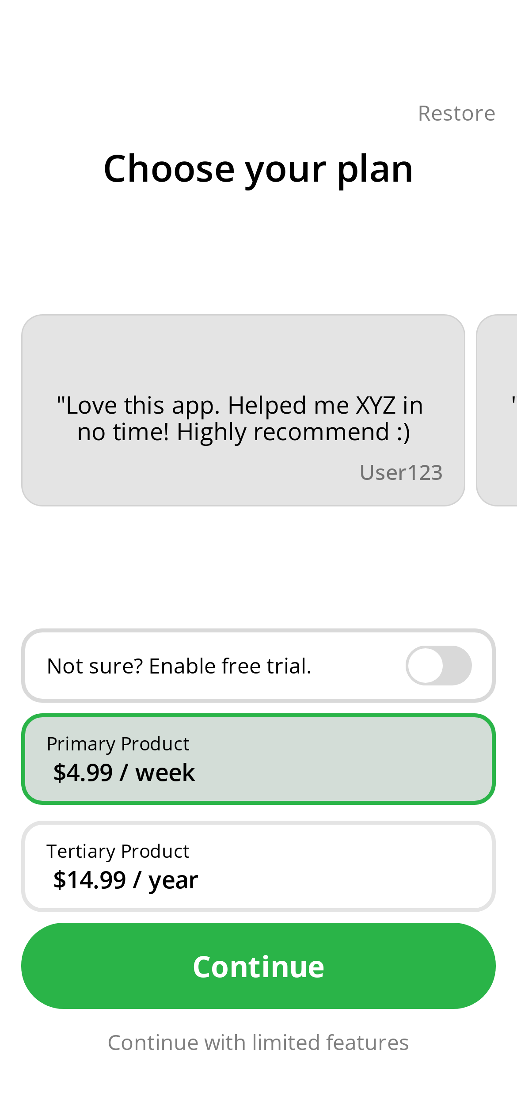The image size is (517, 1119).
Task: Select the Primary Product weekly plan
Action: [x=258, y=759]
